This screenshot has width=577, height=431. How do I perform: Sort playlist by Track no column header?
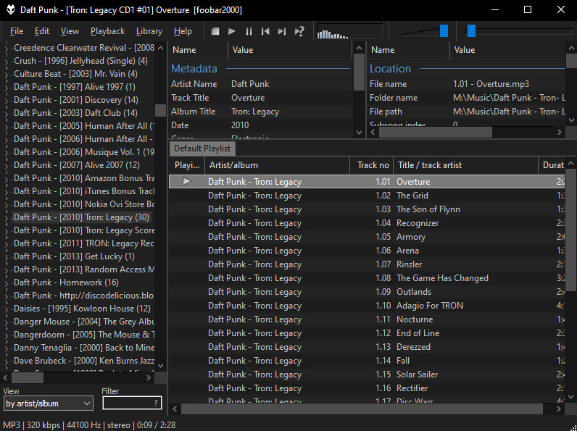371,165
